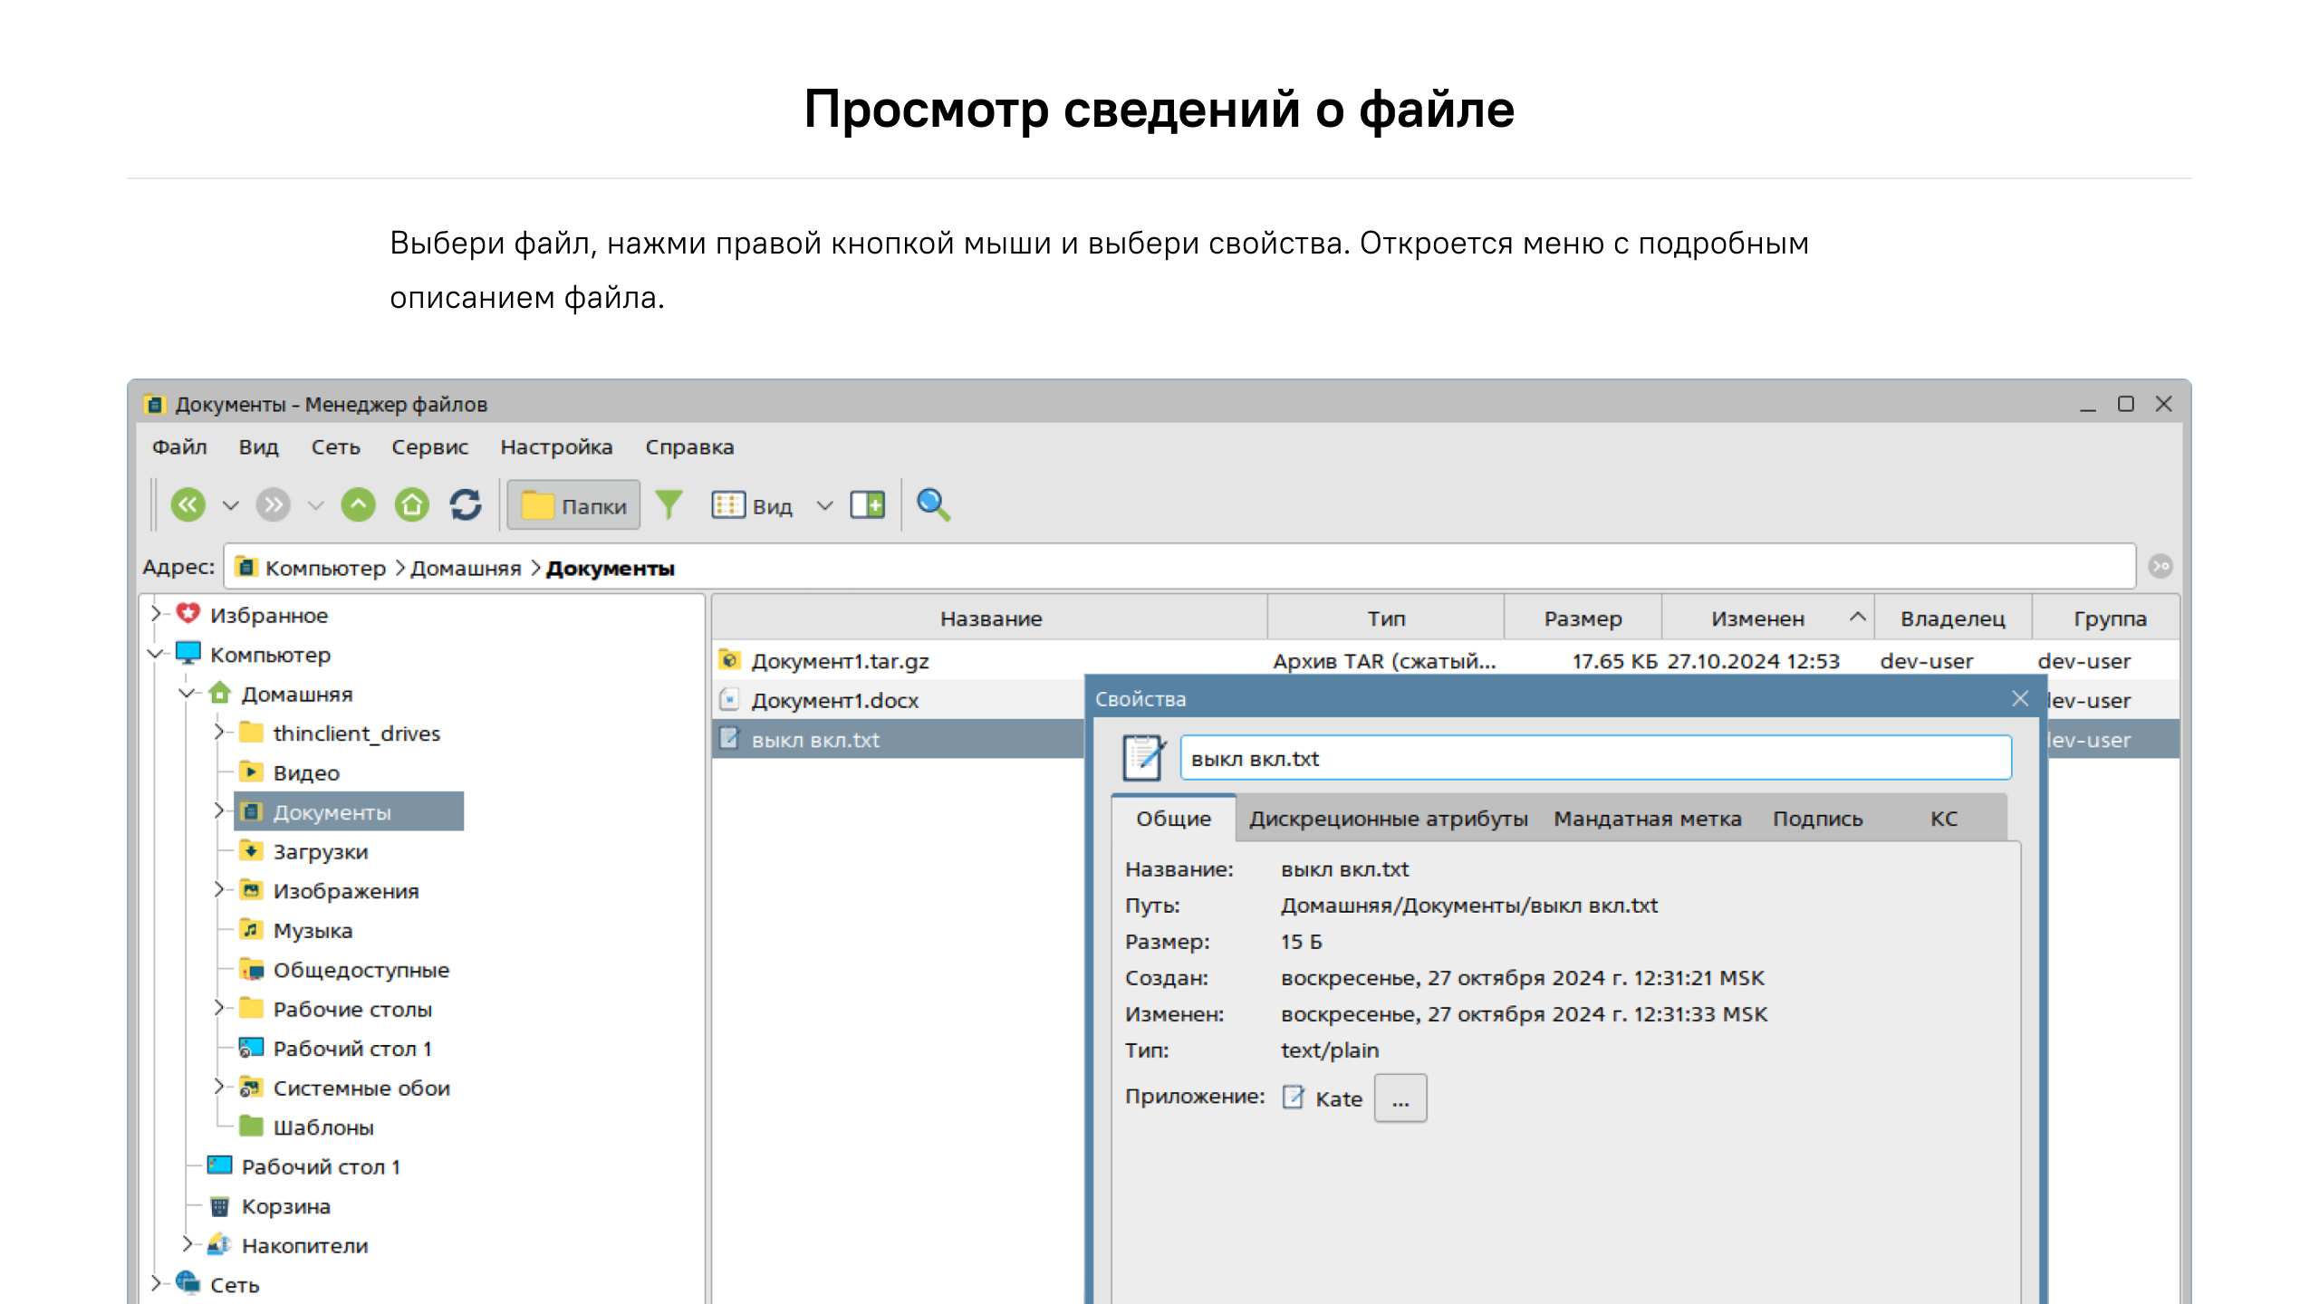Click the green filter funnel icon
Viewport: 2319px width, 1304px height.
(669, 504)
